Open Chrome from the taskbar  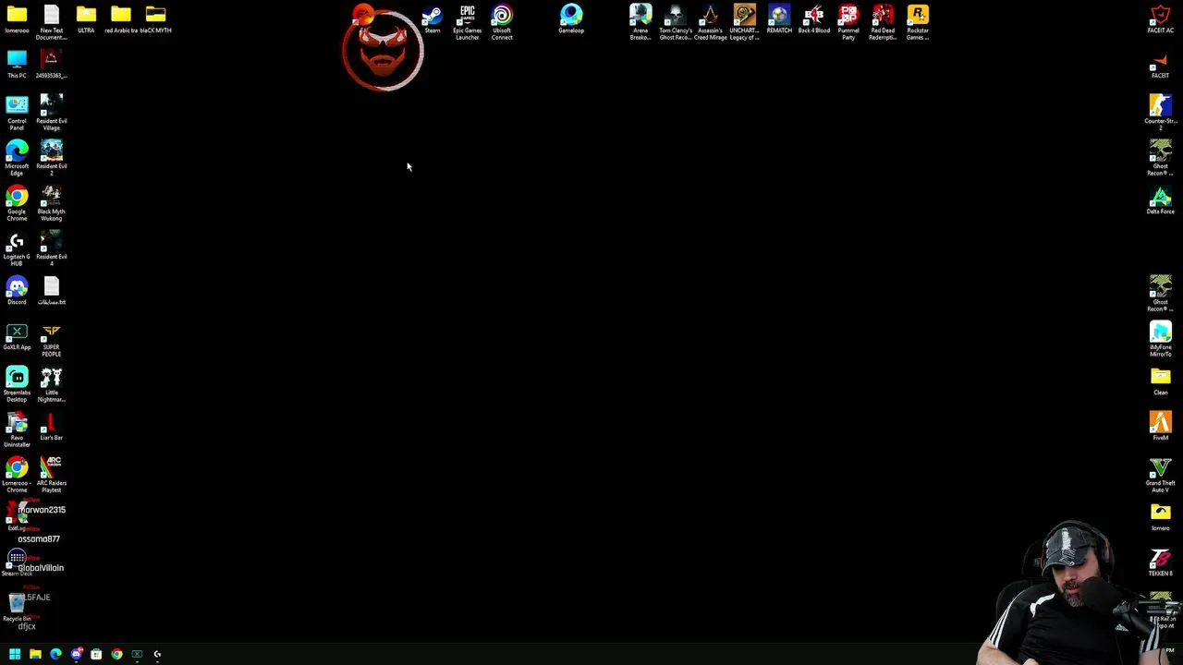coord(116,654)
